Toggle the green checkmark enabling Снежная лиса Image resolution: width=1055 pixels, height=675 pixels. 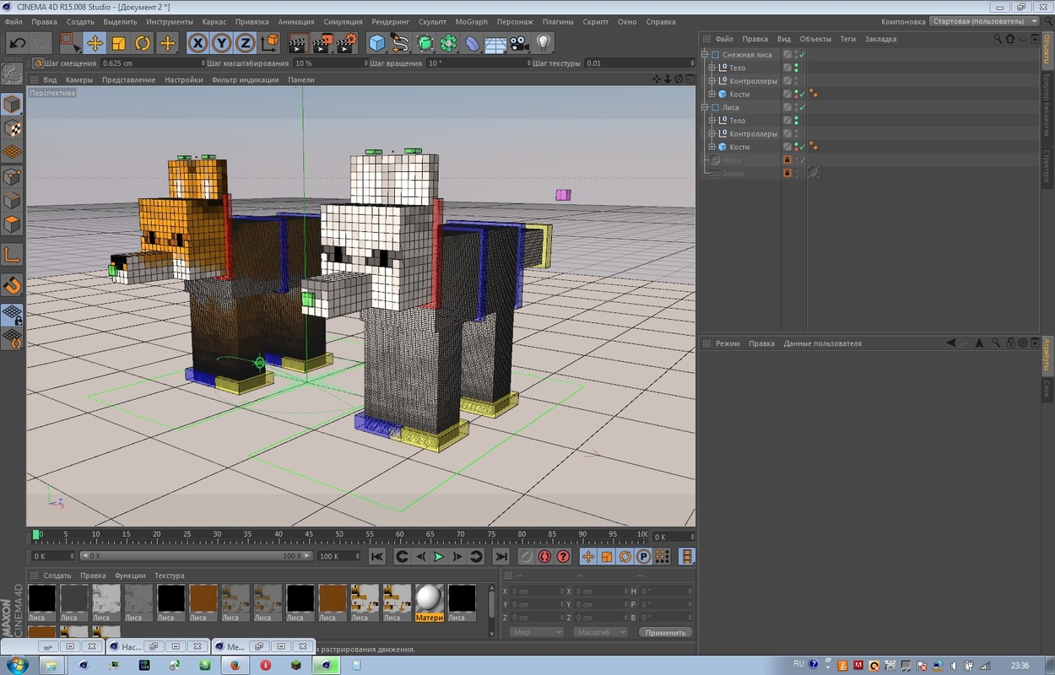coord(802,54)
